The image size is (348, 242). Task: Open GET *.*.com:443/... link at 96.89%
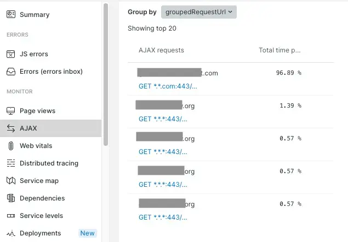[168, 86]
